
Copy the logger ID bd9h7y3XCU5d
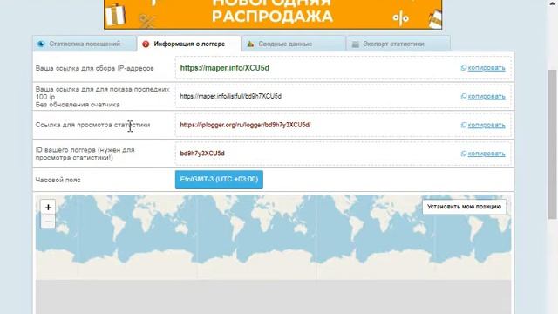click(x=487, y=154)
